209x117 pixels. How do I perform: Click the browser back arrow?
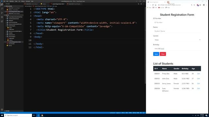pos(148,5)
